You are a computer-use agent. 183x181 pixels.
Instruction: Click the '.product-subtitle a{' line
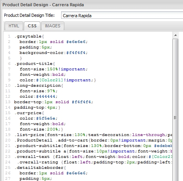point(93,151)
